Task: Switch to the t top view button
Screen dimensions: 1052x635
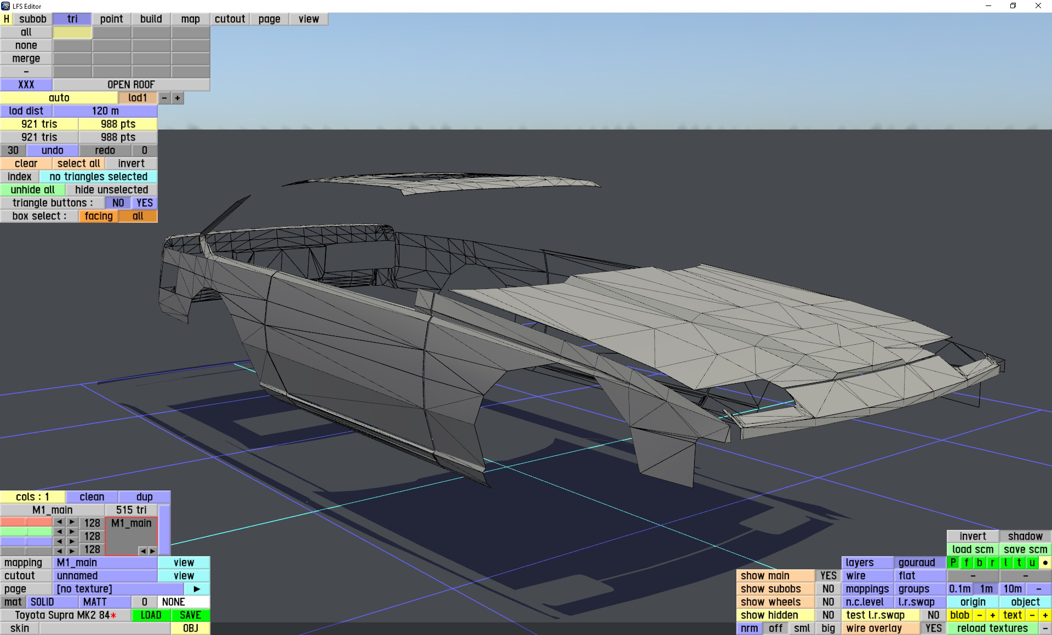Action: pyautogui.click(x=1019, y=562)
